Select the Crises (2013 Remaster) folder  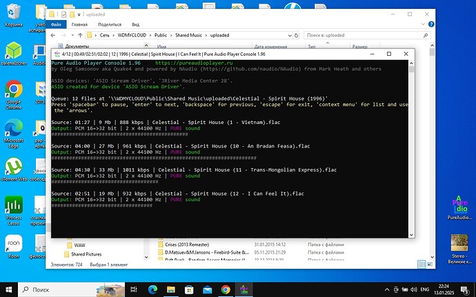[x=187, y=245]
